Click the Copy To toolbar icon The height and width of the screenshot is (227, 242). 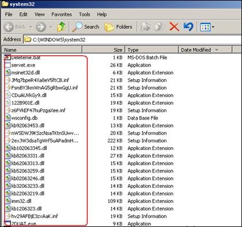(x=160, y=27)
